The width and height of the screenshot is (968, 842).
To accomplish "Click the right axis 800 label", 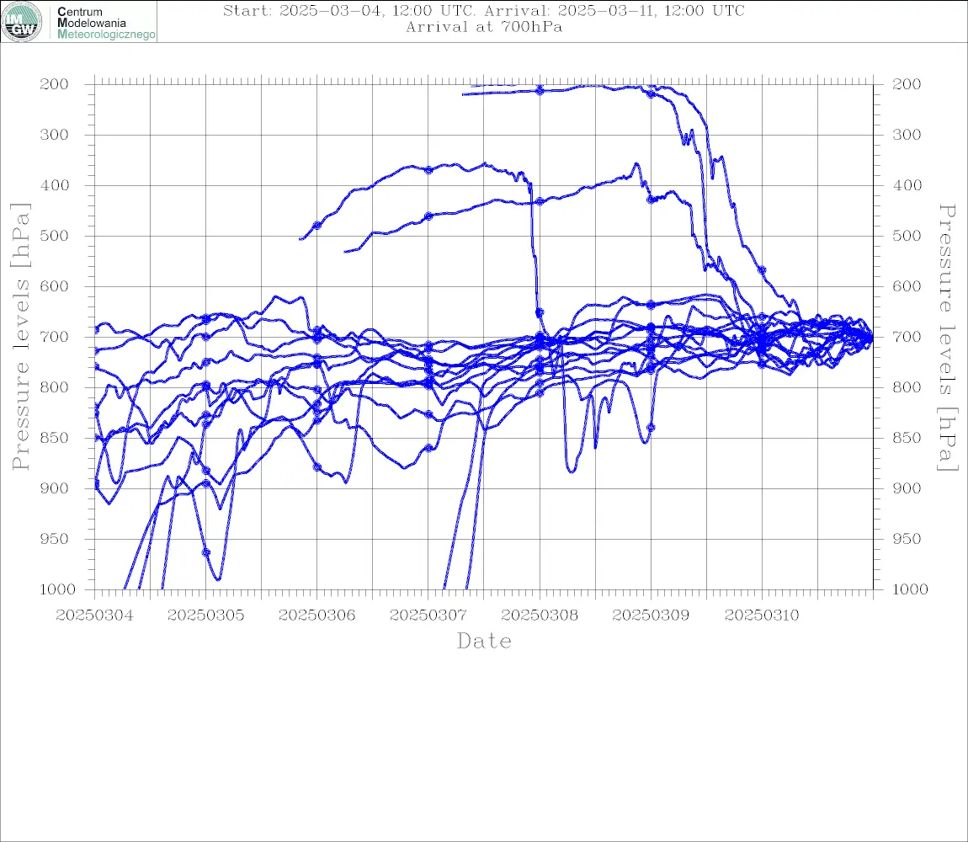I will (907, 387).
